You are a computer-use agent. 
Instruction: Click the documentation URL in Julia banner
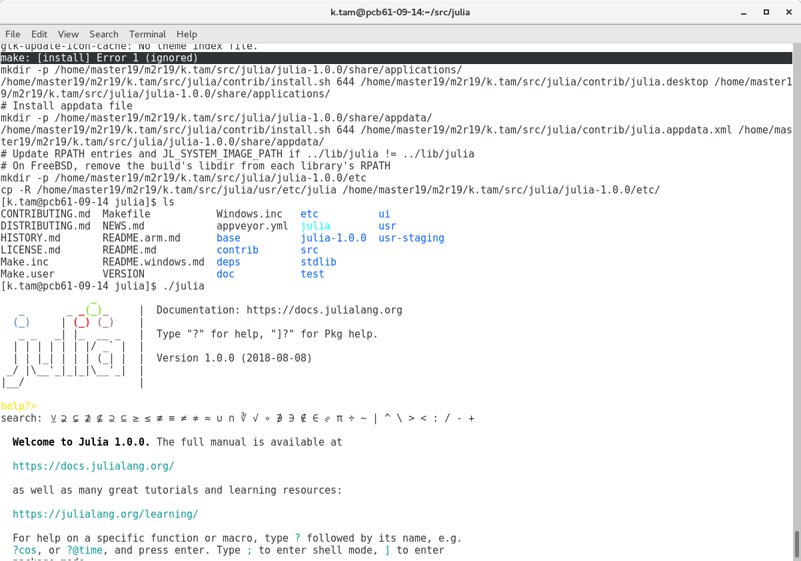coord(325,310)
